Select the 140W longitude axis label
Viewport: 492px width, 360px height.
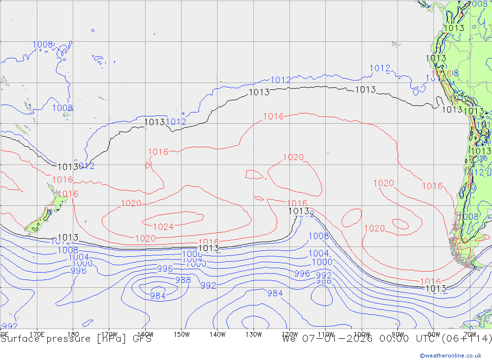pyautogui.click(x=218, y=334)
